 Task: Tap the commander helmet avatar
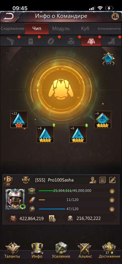(15, 199)
